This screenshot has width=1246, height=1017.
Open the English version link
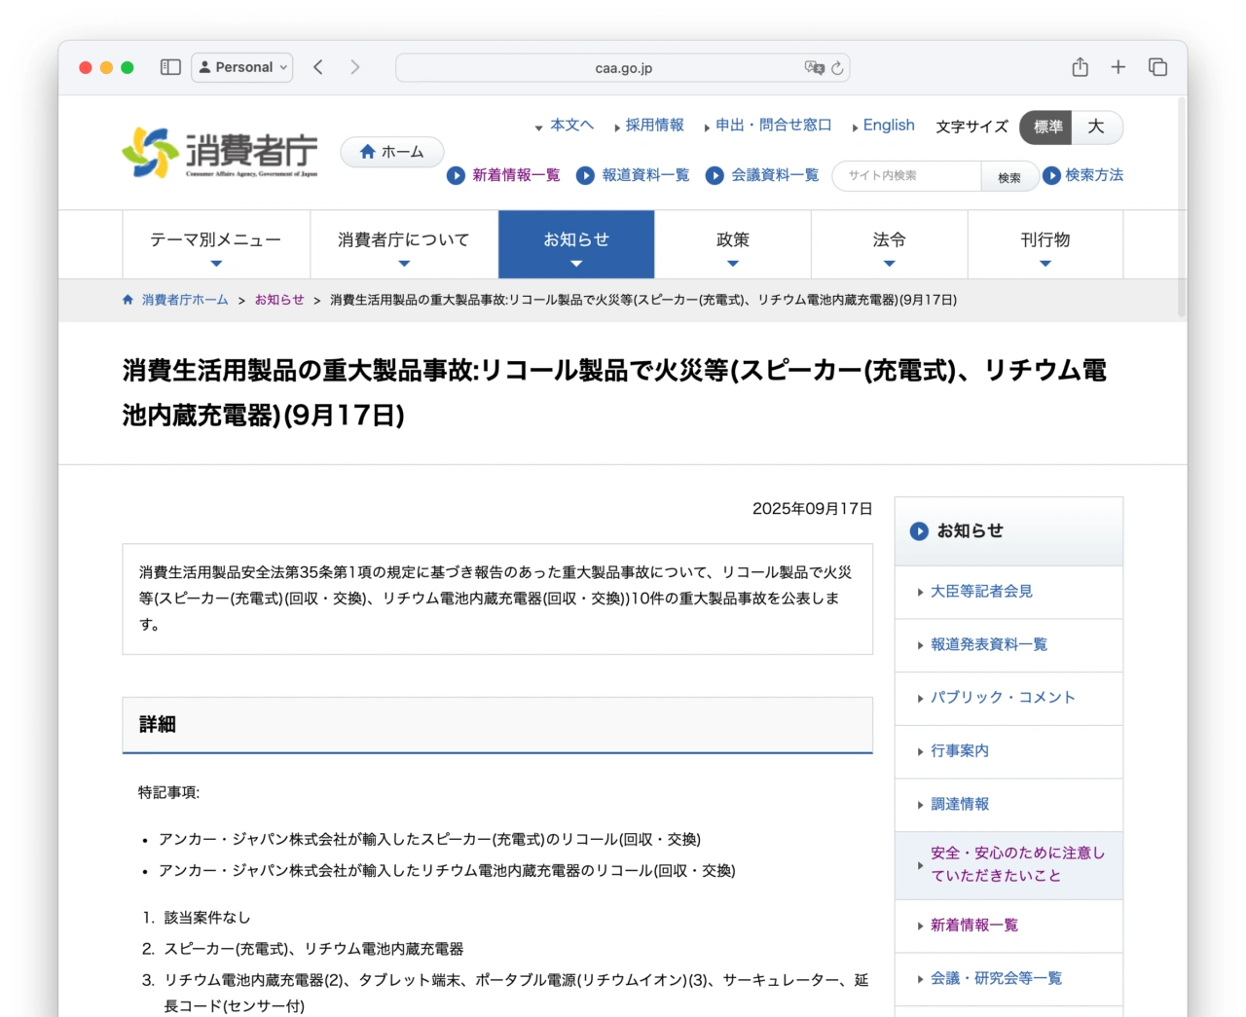(x=887, y=126)
